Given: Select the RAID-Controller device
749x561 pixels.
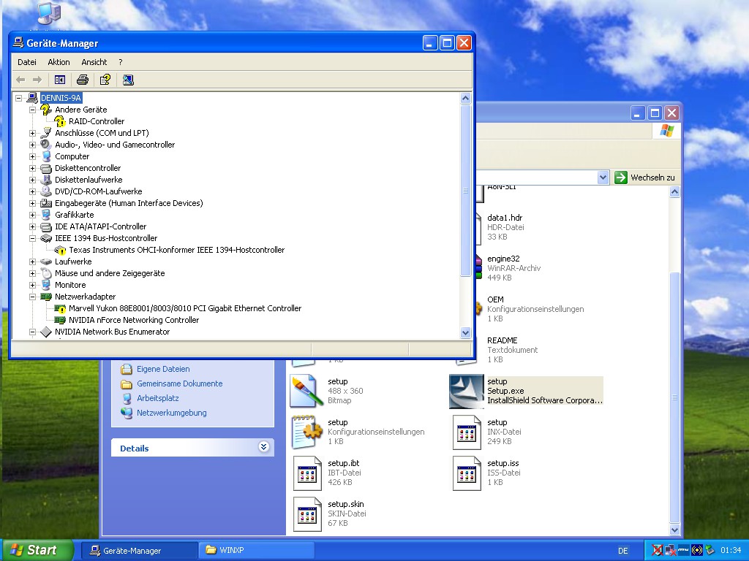Looking at the screenshot, I should click(x=97, y=121).
